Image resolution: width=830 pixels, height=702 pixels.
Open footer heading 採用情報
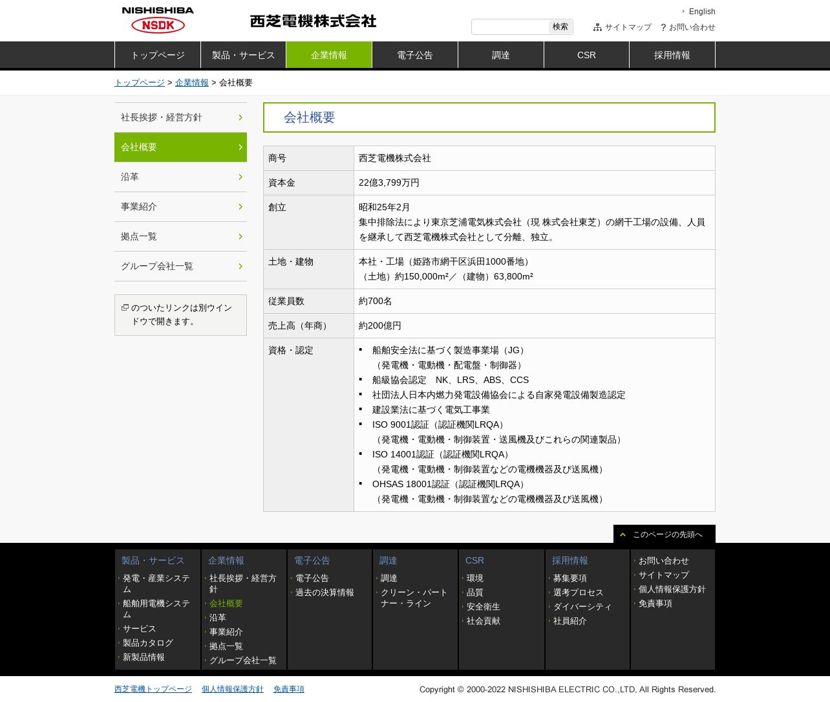570,560
